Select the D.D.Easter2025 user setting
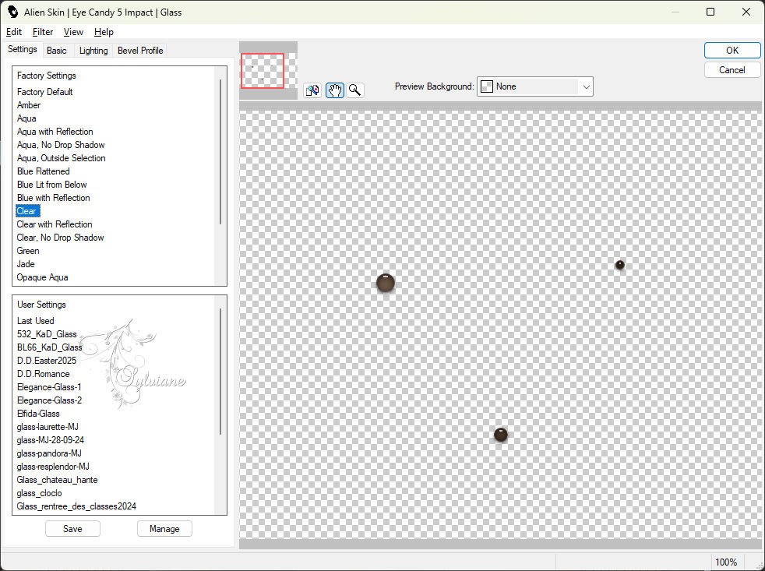Viewport: 765px width, 571px height. click(46, 360)
